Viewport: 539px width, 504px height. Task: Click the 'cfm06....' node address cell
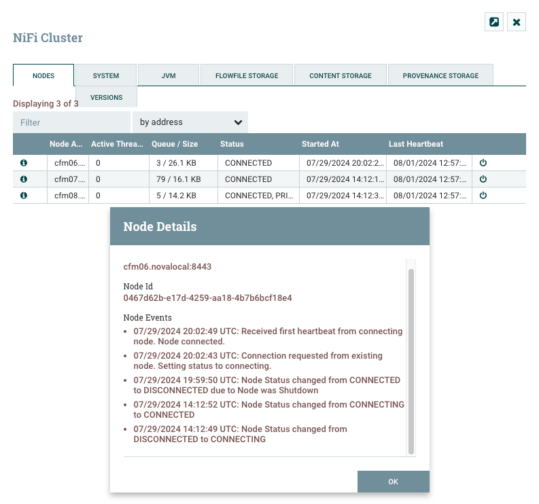click(x=68, y=163)
